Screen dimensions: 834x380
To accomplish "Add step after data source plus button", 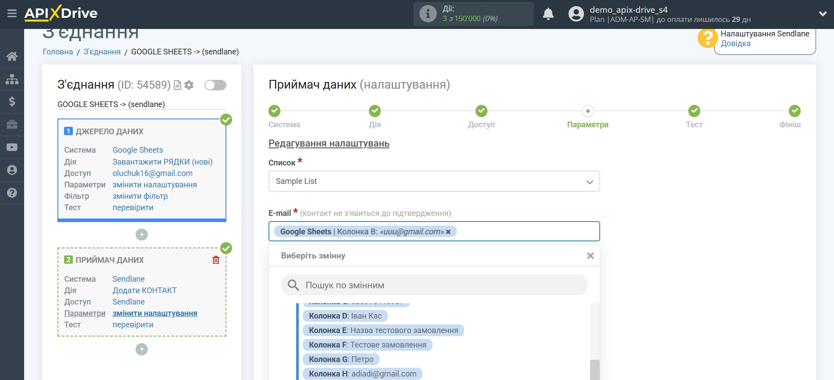I will tap(142, 235).
